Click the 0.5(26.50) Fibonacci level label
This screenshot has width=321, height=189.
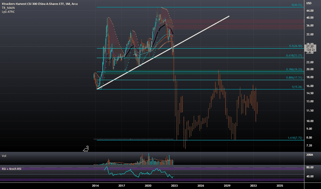coord(296,46)
